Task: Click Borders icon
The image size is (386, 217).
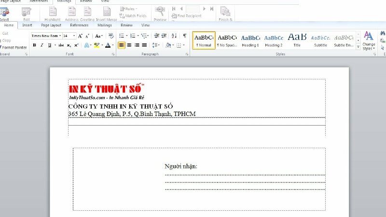Action: [x=179, y=45]
